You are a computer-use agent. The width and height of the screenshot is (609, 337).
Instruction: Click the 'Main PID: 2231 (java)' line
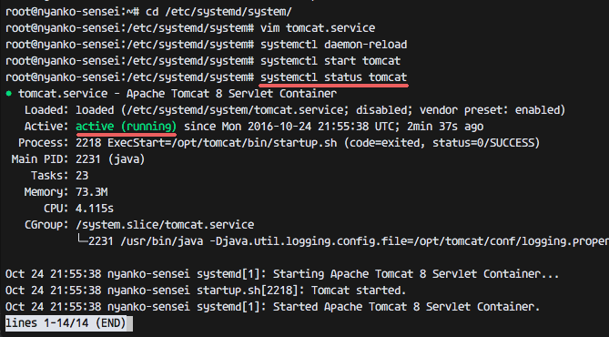pos(78,159)
